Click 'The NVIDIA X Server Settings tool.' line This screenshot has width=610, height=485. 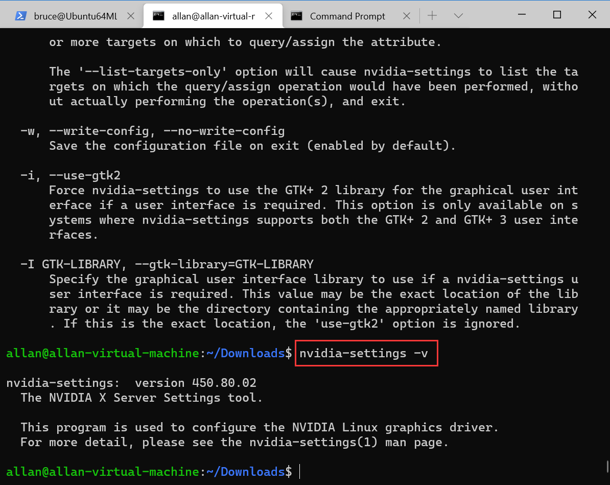pyautogui.click(x=142, y=398)
